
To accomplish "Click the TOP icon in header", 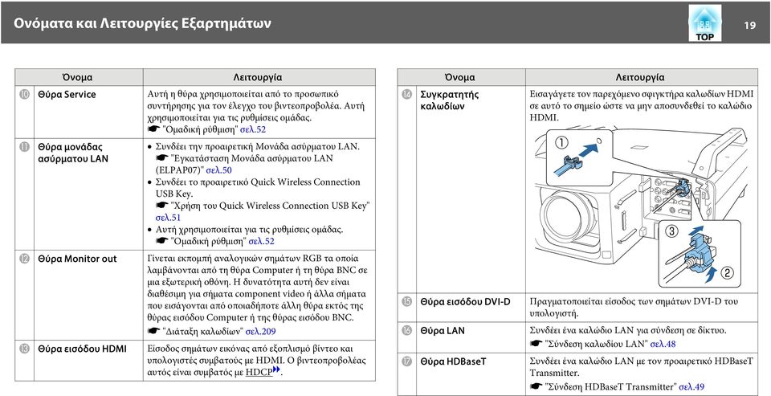I will pos(704,22).
